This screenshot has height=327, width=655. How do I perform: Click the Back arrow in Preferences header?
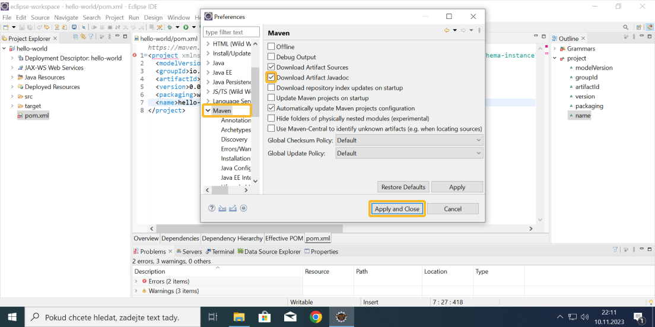pos(447,30)
